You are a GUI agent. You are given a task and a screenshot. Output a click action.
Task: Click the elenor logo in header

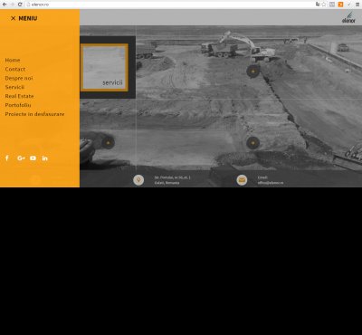(x=348, y=17)
